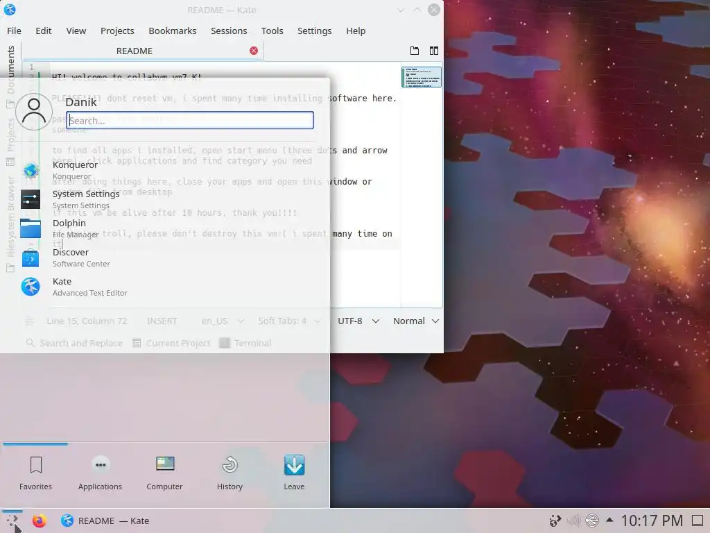This screenshot has width=710, height=533.
Task: Click the status bar lines icon
Action: point(30,321)
